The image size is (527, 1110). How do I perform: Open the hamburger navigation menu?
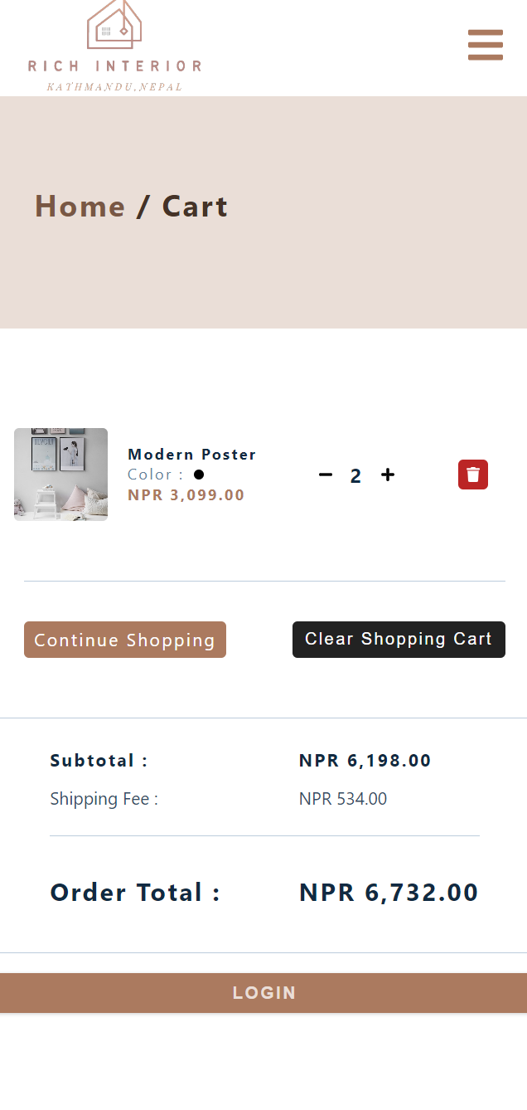486,45
